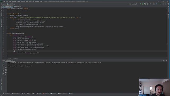Click the 'Process finished with exit code' text
Image resolution: width=170 pixels, height=96 pixels.
[20, 66]
